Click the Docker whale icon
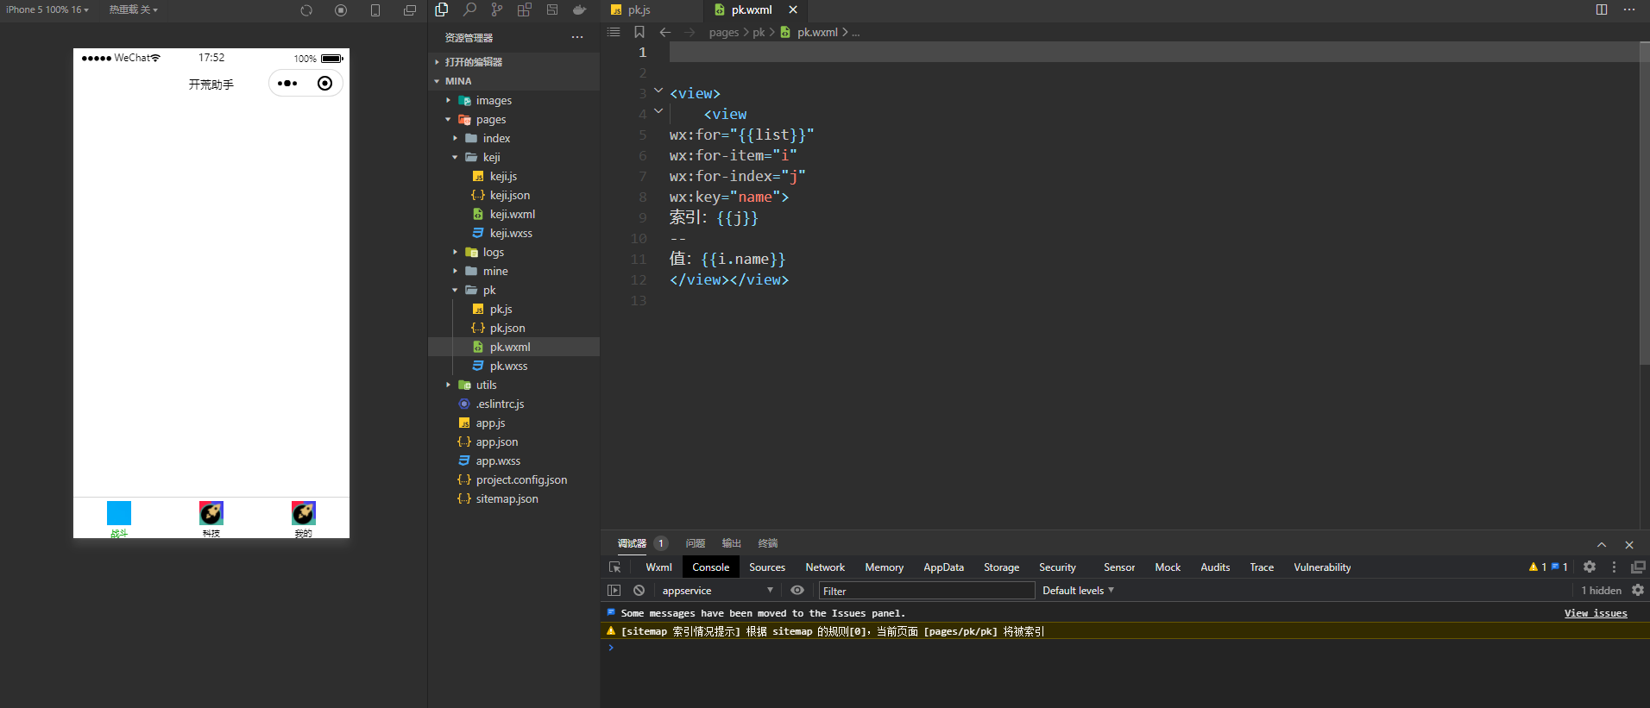Image resolution: width=1650 pixels, height=708 pixels. click(x=580, y=9)
